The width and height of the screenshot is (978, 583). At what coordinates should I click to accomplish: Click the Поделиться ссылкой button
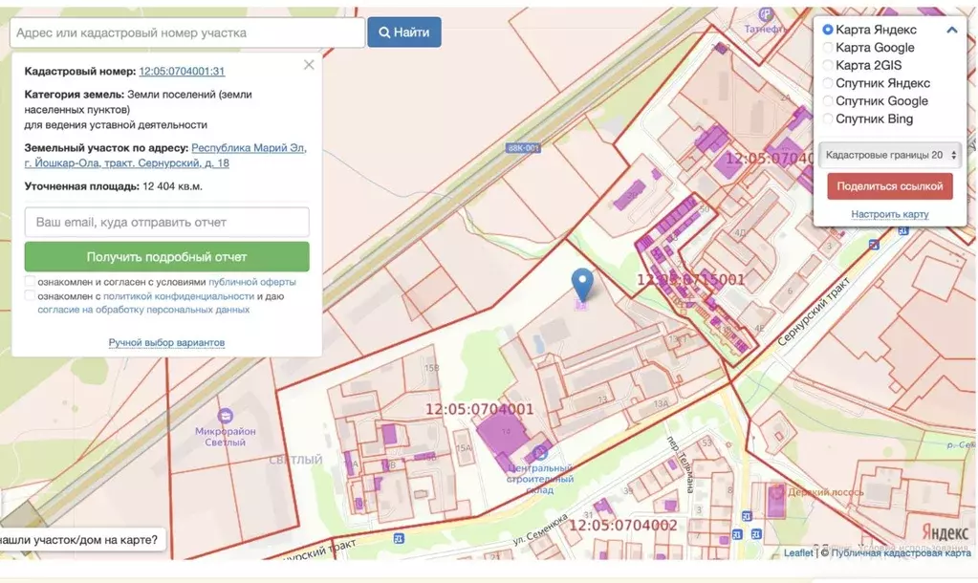(x=890, y=186)
